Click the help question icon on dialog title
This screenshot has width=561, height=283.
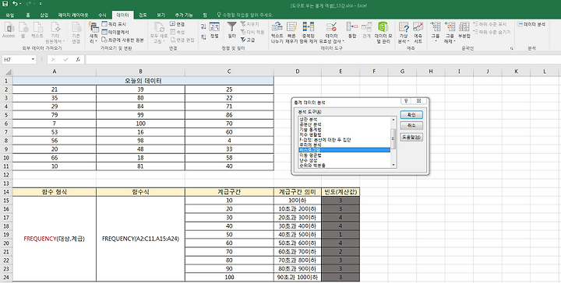tap(406, 101)
